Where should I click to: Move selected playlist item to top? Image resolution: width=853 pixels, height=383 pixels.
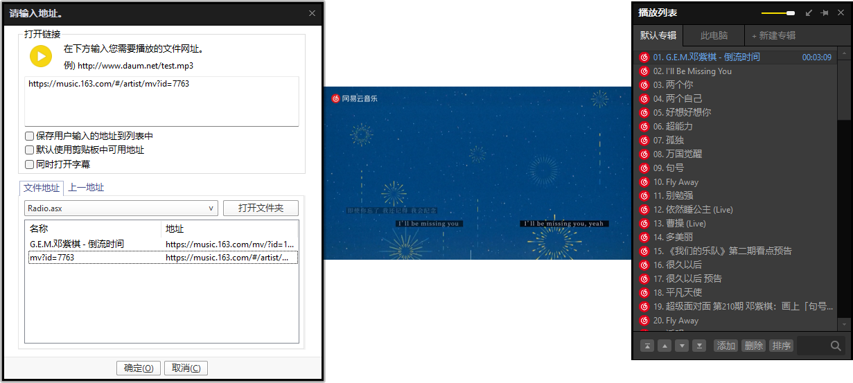[x=647, y=346]
